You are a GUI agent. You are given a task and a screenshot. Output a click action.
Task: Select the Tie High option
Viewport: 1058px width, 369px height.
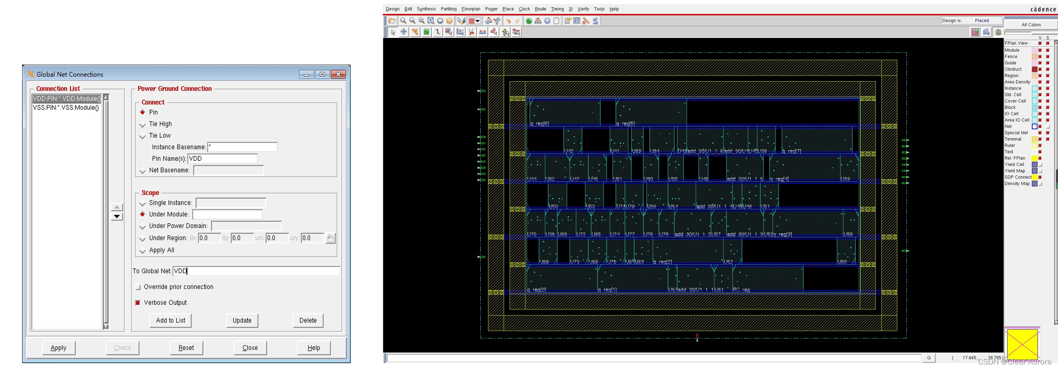[x=143, y=124]
